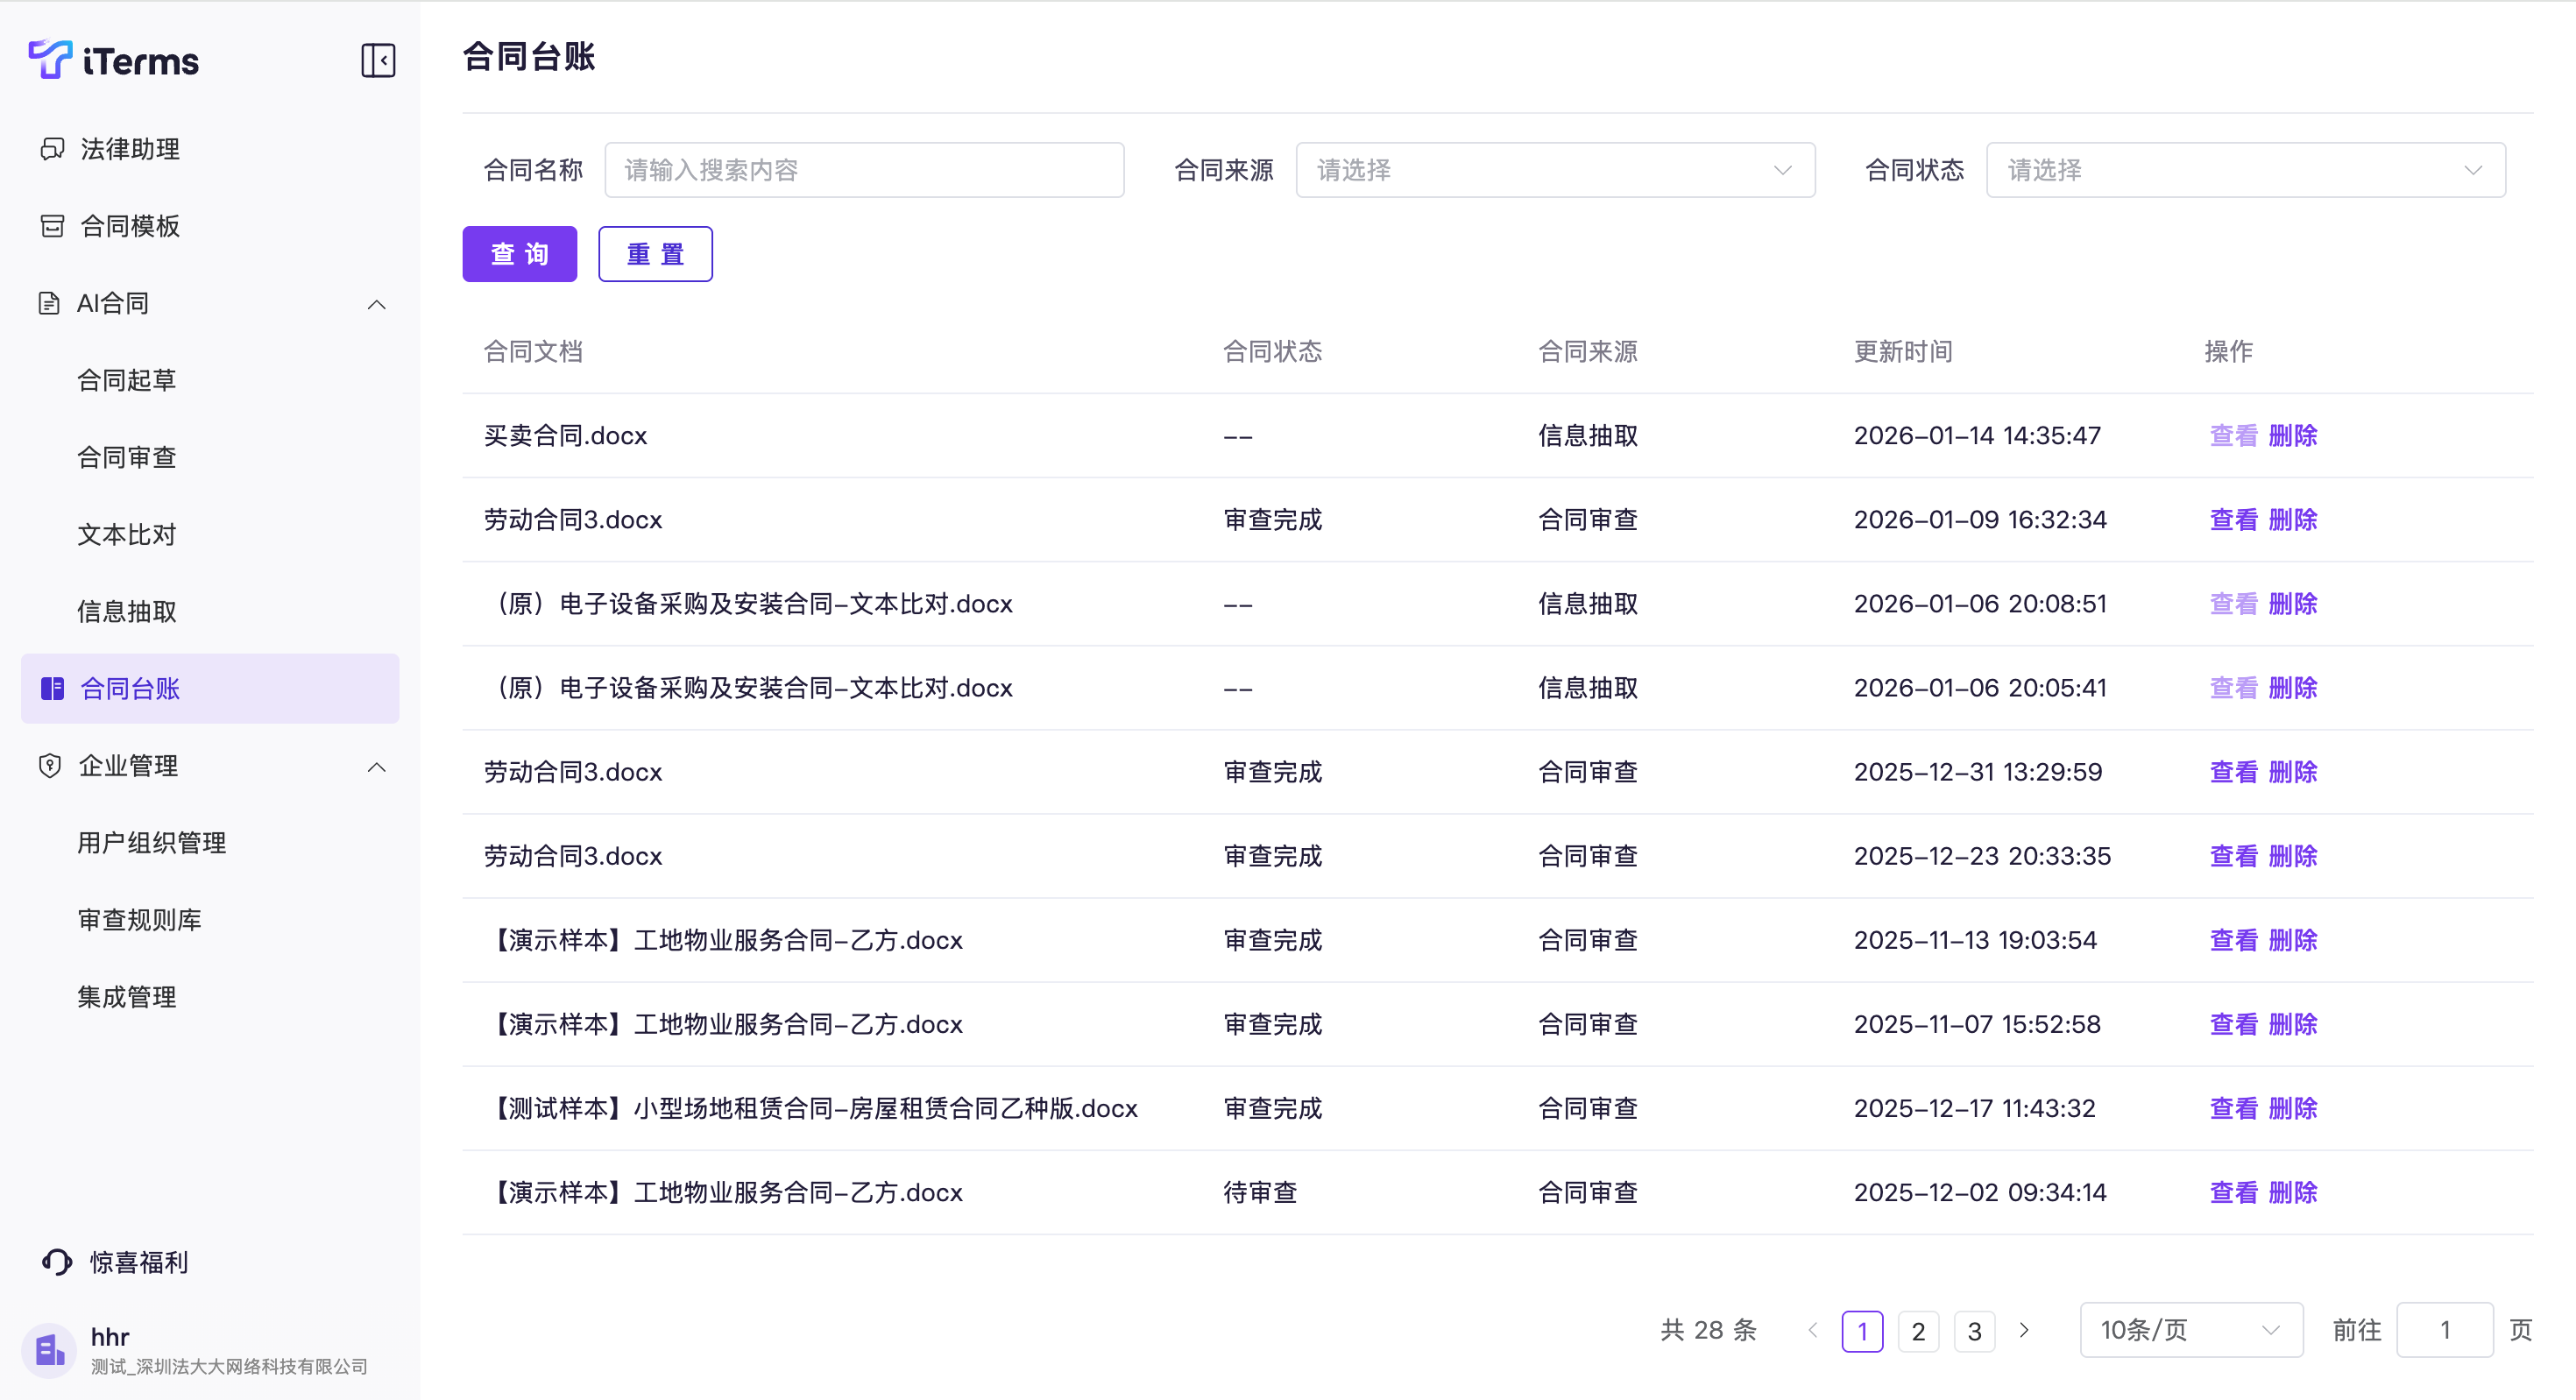Click the 查询 button
Screen dimensions: 2576x1400
point(519,254)
